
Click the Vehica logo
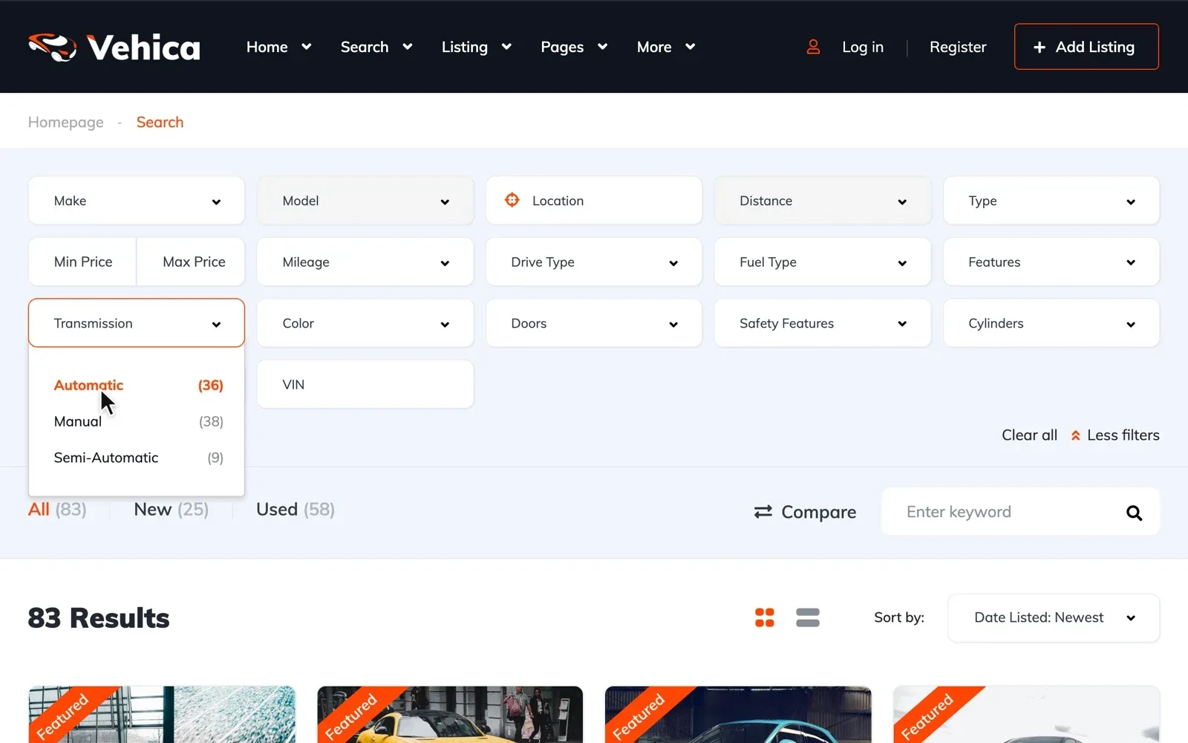click(114, 47)
